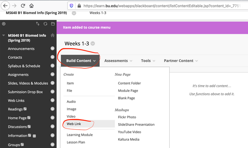Select Web Link from Build Content menu
The image size is (248, 148).
[74, 124]
